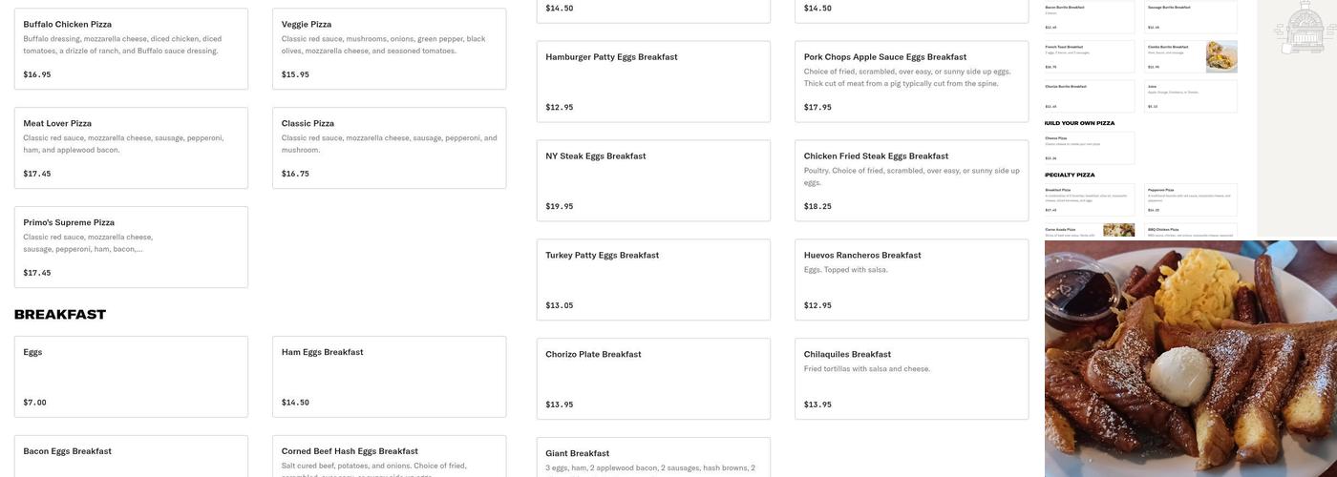Screen dimensions: 1337x477
Task: Select the Veggie Pizza menu card
Action: [389, 49]
